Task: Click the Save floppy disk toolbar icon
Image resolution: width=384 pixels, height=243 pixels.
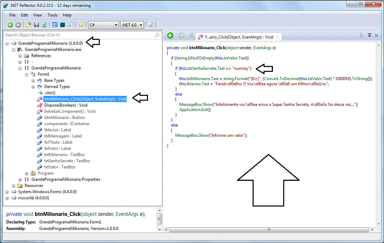Action: click(x=37, y=25)
